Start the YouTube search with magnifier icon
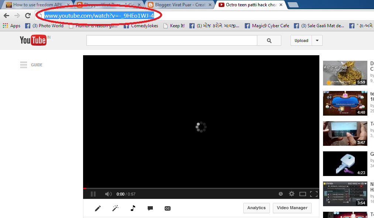 pos(269,40)
